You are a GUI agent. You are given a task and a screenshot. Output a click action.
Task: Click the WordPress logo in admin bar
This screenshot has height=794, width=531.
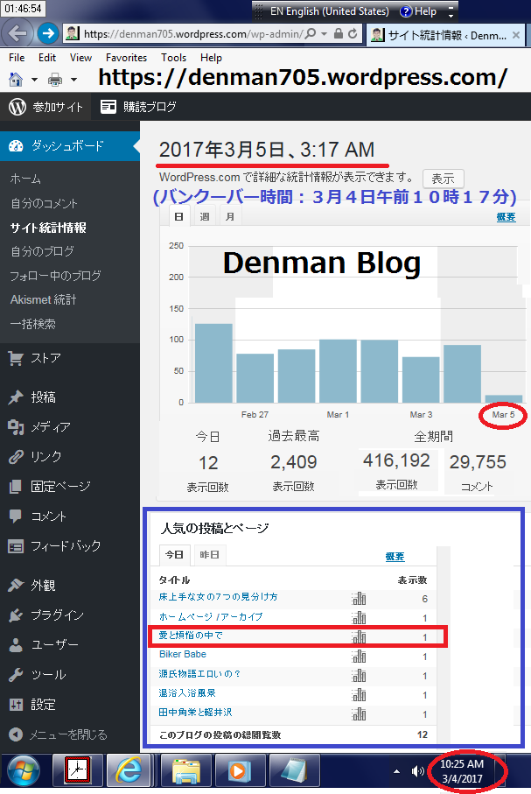pos(17,106)
